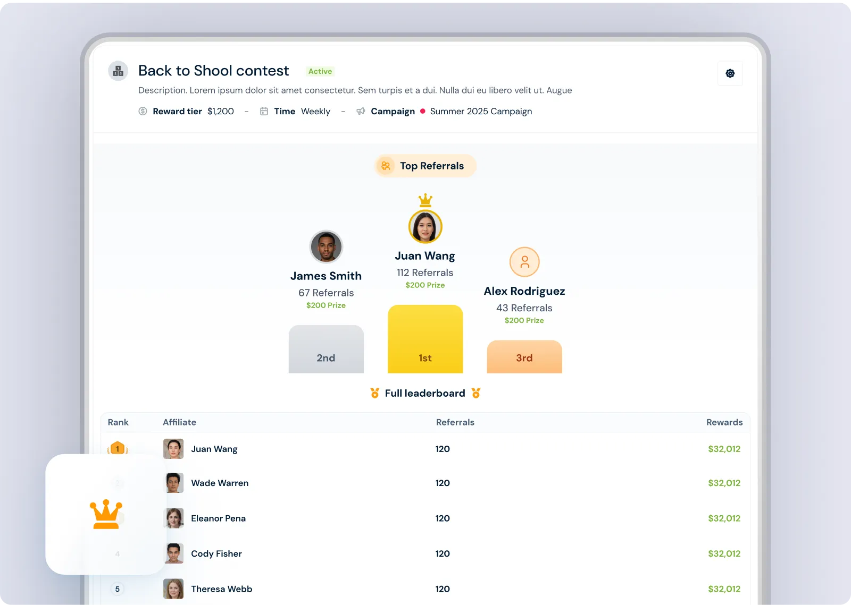Screen dimensions: 851x605
Task: Click medal icon left of Full leaderboard
Action: 375,393
